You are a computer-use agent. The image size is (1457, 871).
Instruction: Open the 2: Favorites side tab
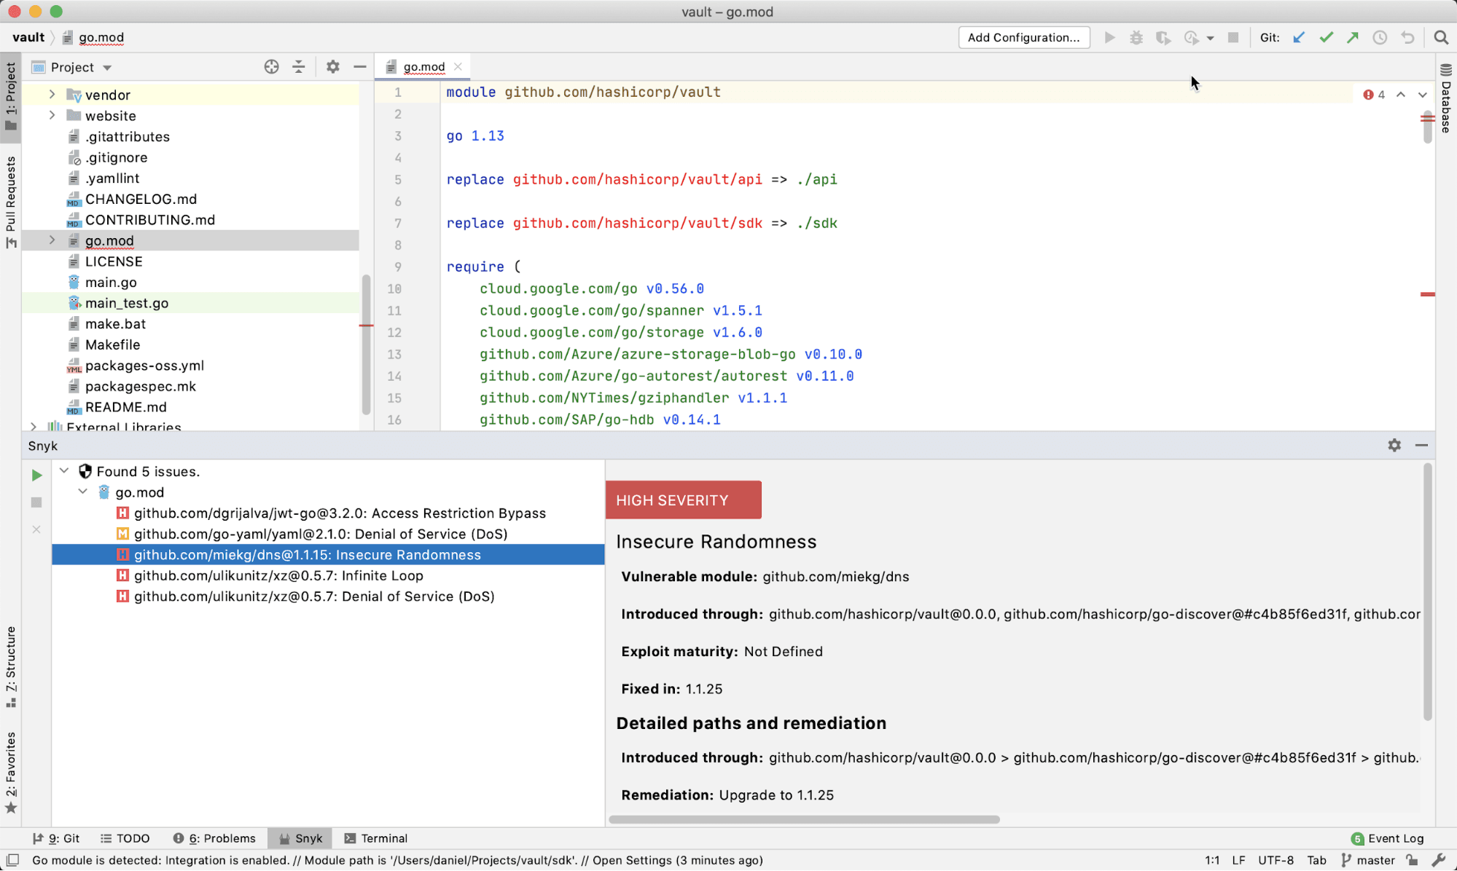click(x=11, y=773)
